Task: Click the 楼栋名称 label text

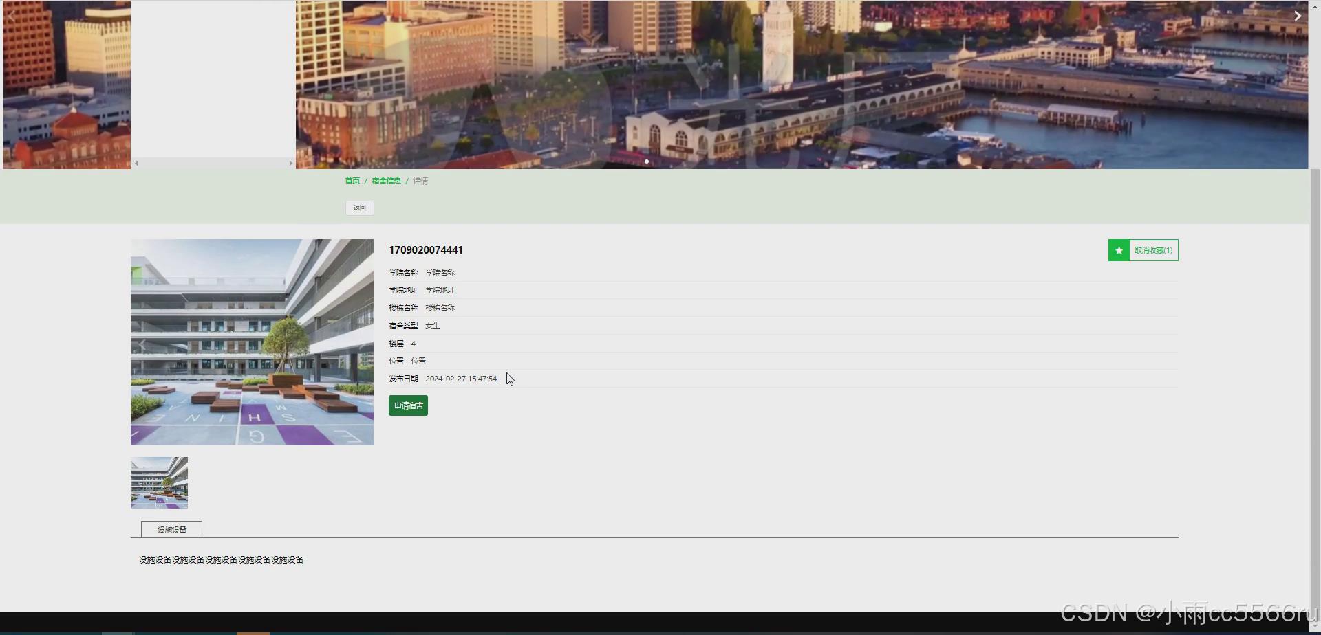Action: coord(403,308)
